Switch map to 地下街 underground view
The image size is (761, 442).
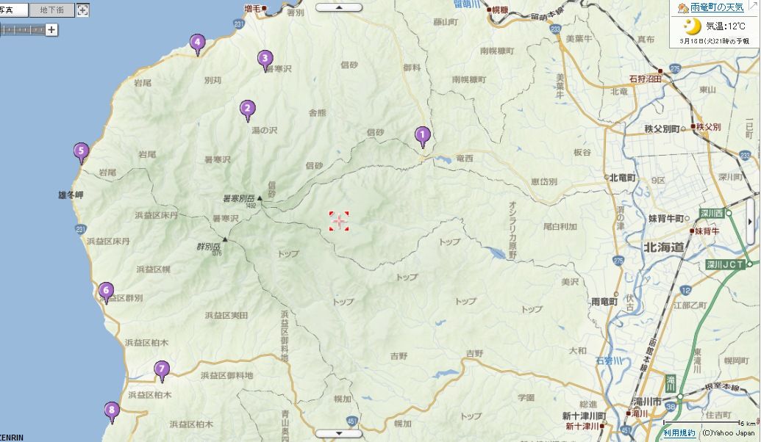click(51, 10)
